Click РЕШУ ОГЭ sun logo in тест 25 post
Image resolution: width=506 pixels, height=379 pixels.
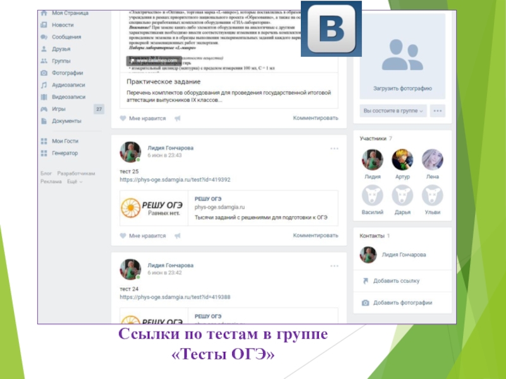pyautogui.click(x=131, y=208)
